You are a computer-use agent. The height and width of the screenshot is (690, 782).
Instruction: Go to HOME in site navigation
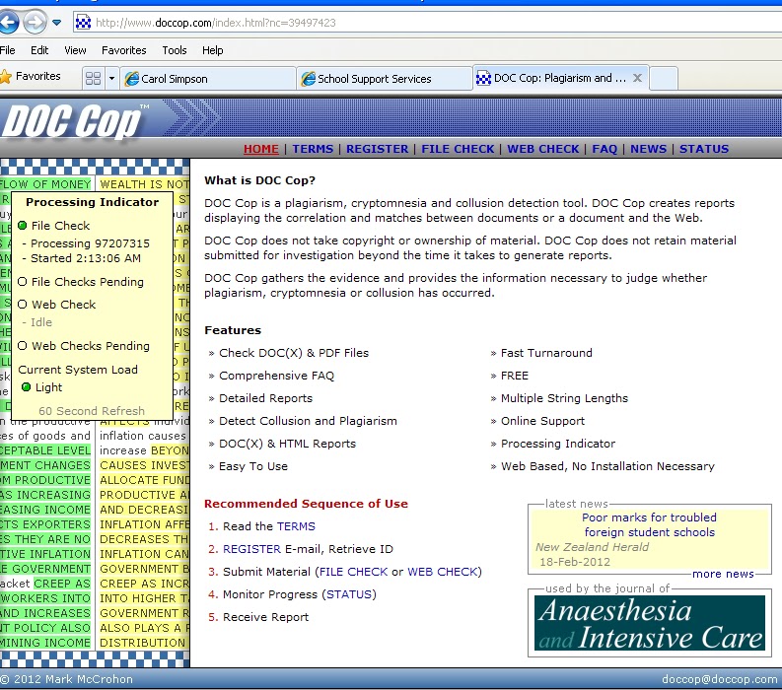pos(261,149)
